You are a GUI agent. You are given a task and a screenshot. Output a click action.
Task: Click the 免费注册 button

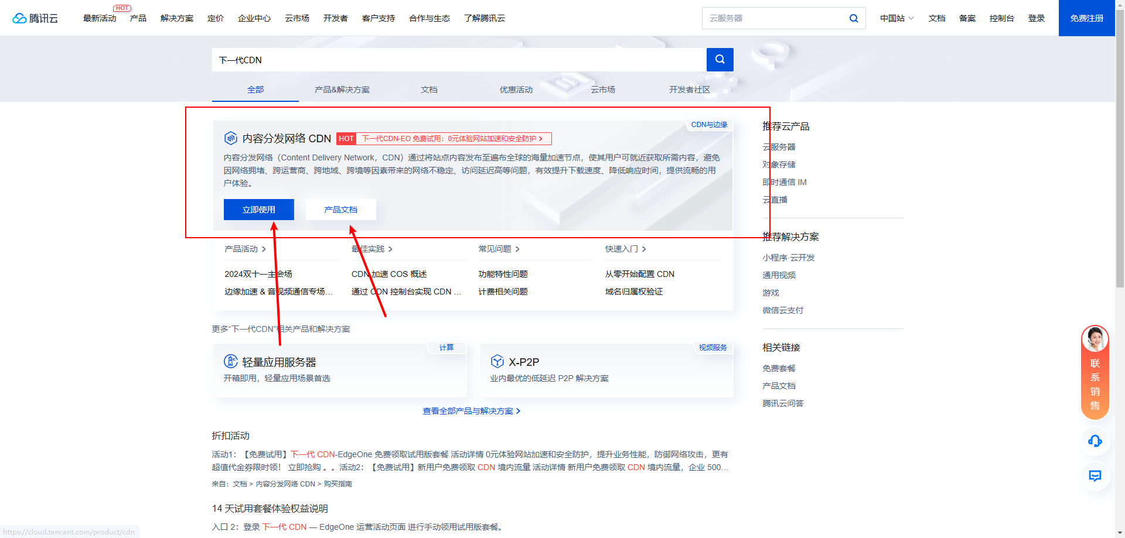1087,18
